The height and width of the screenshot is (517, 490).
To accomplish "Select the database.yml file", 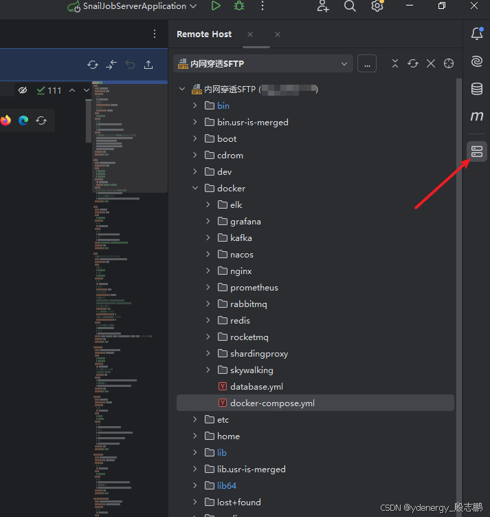I will coord(256,387).
